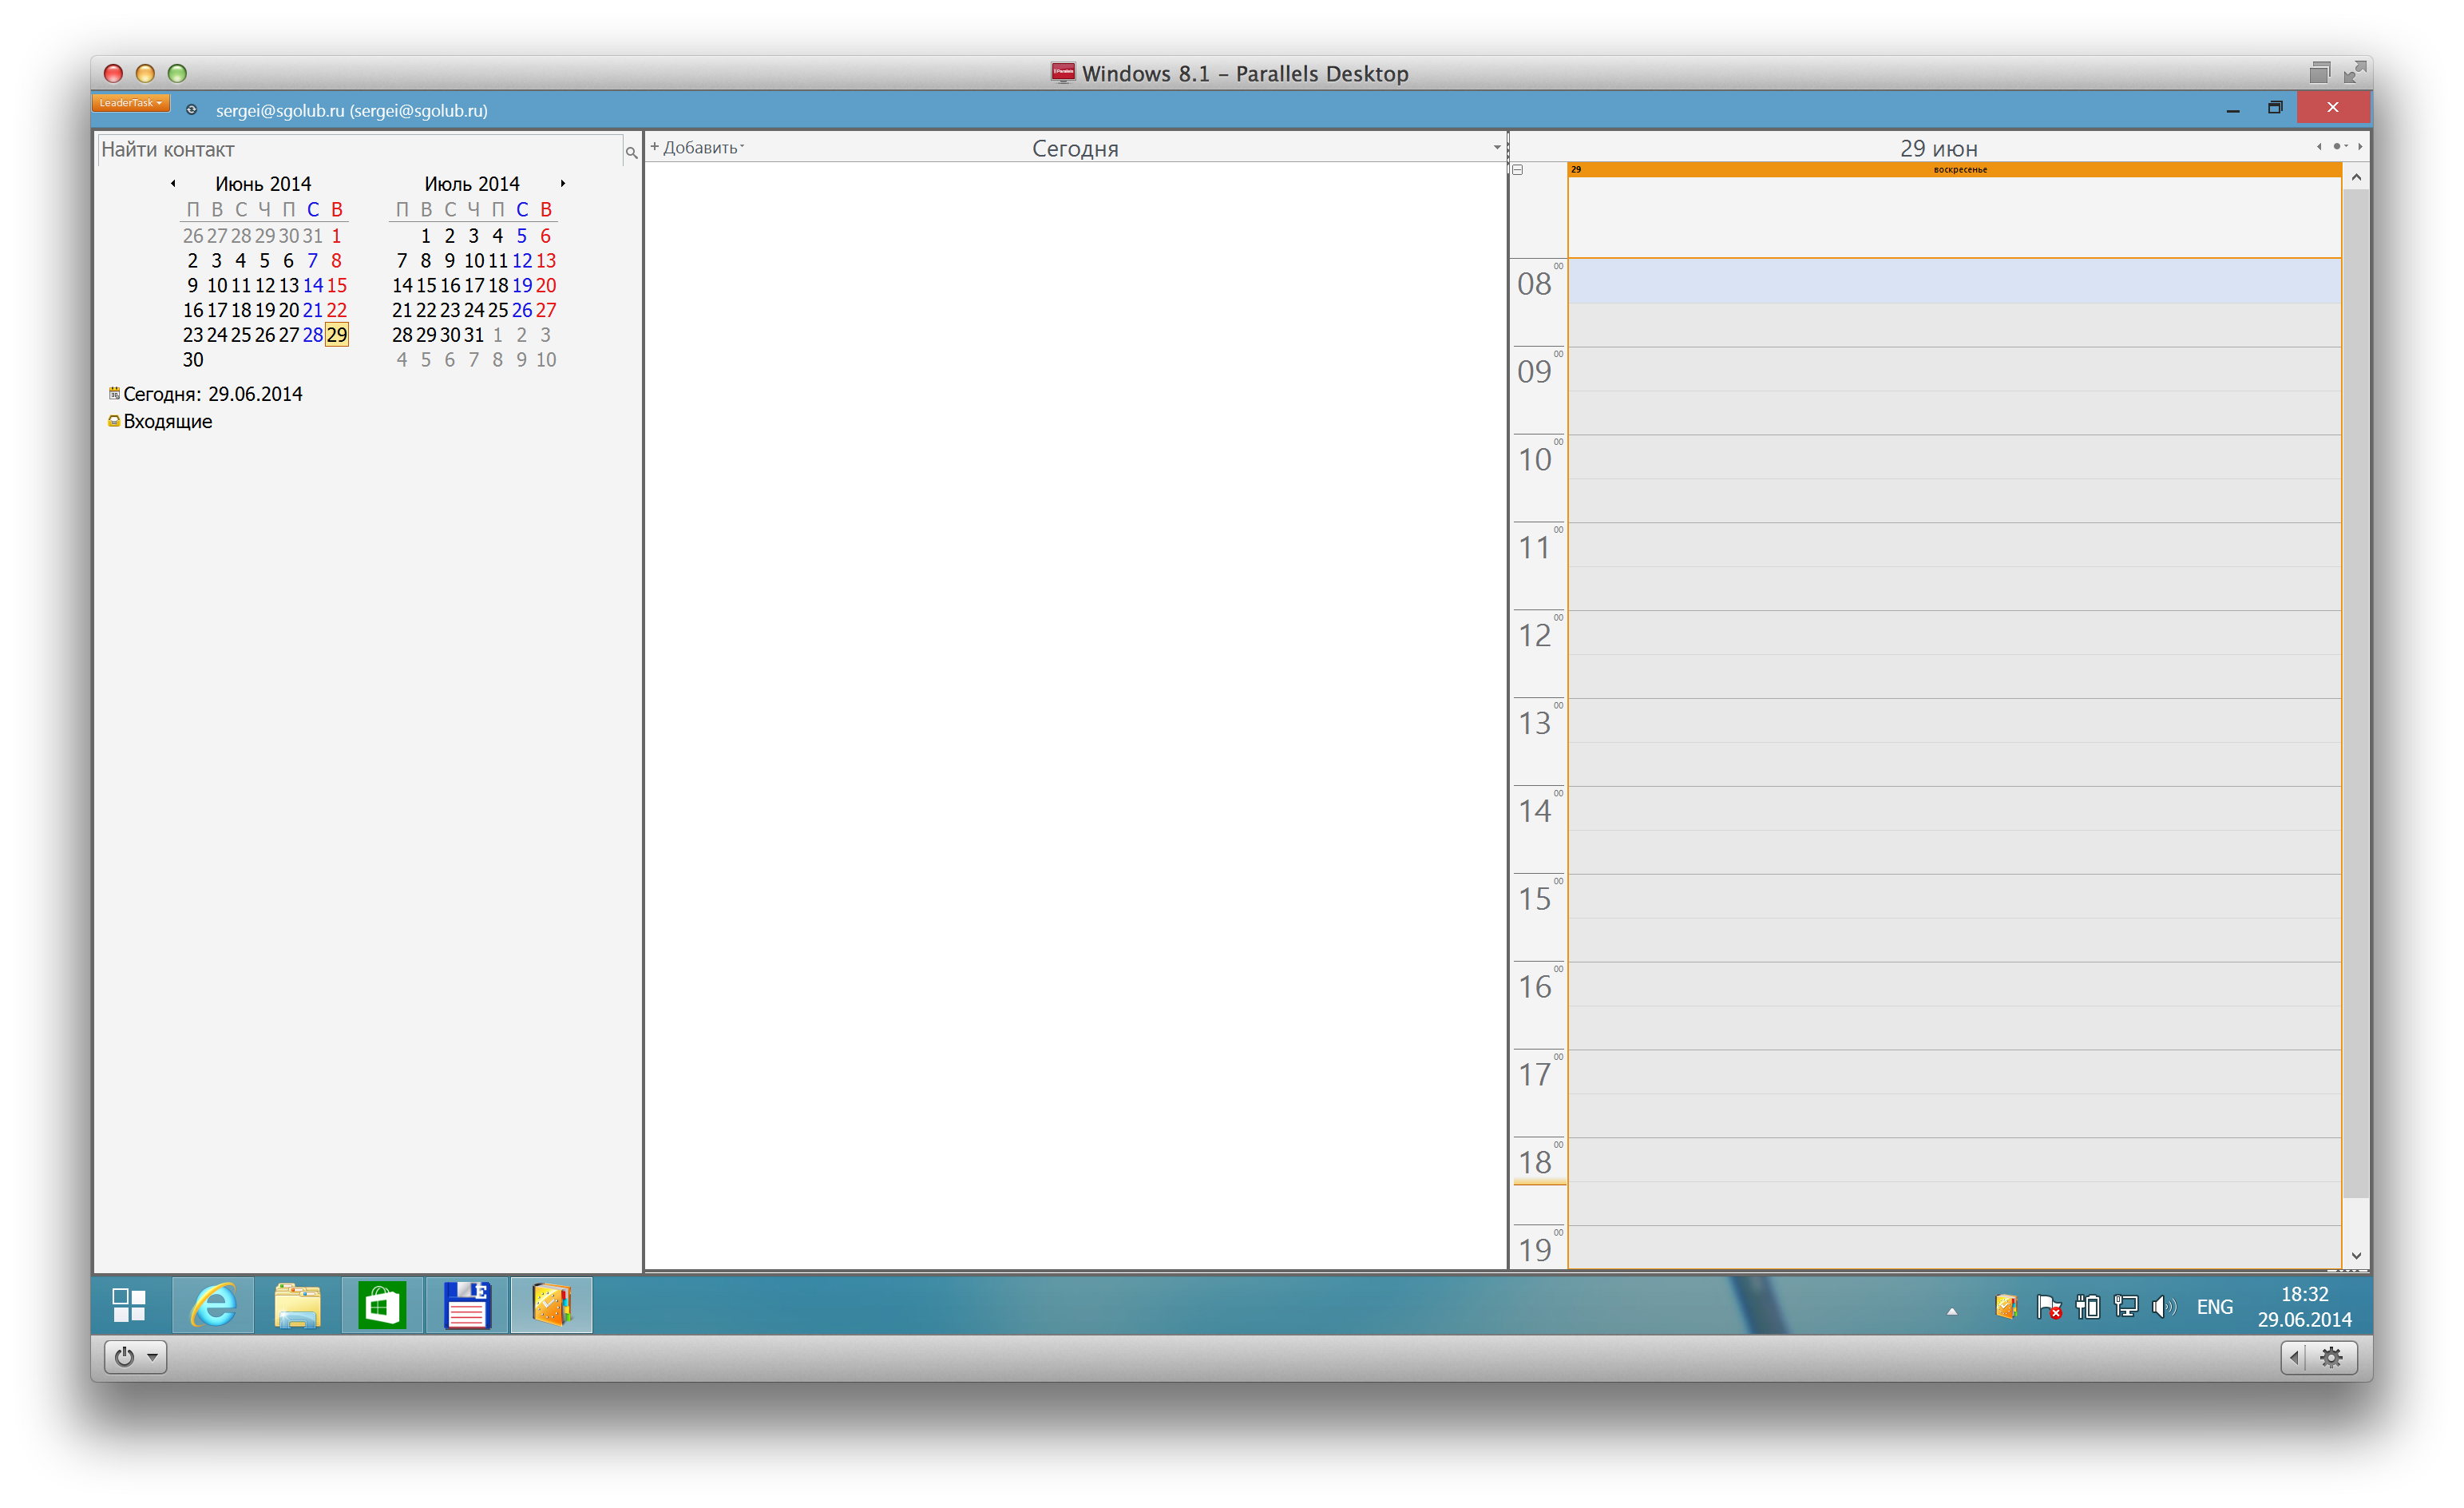Go to next month in mini calendar
The height and width of the screenshot is (1508, 2464).
(x=563, y=183)
